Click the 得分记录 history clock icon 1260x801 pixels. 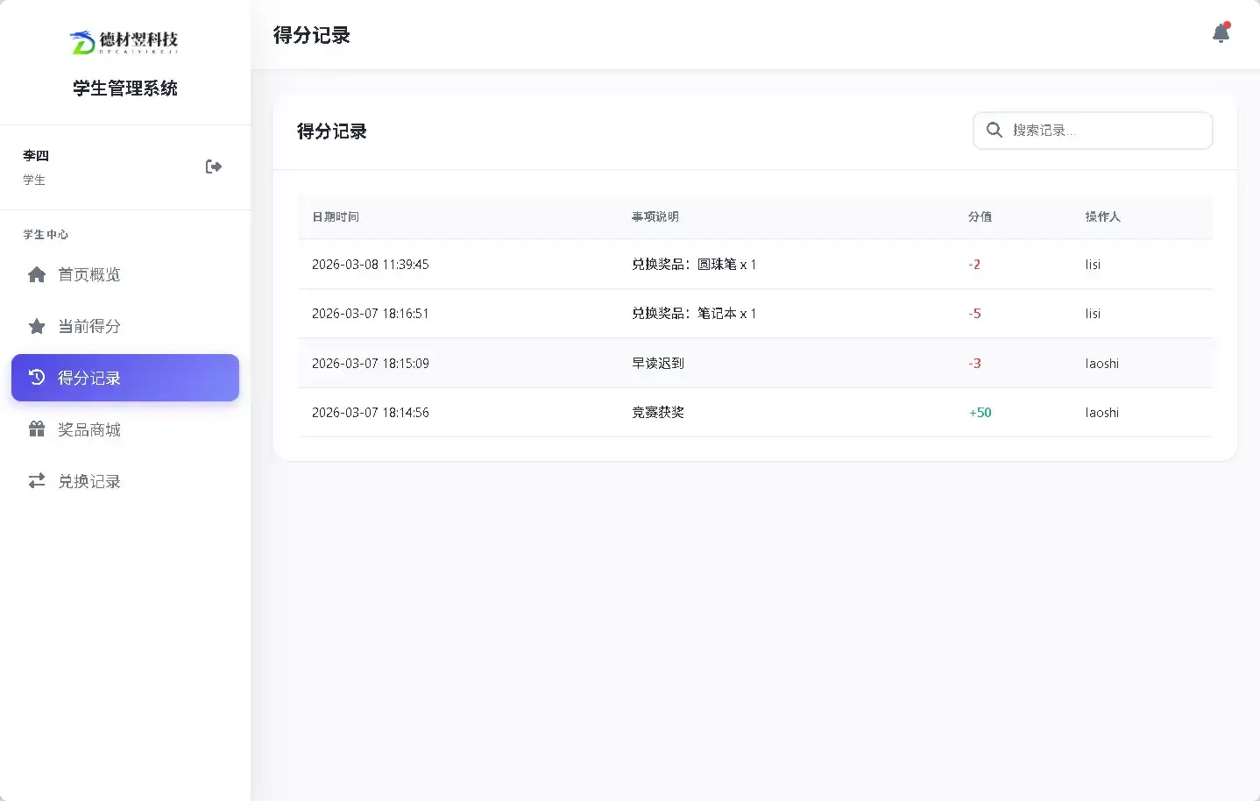(x=36, y=378)
